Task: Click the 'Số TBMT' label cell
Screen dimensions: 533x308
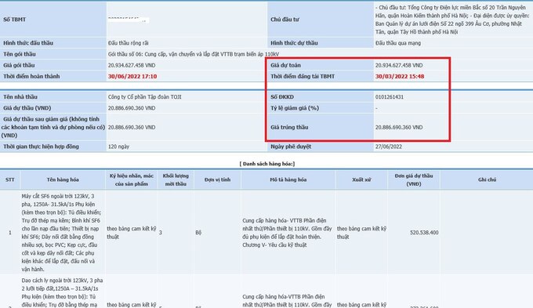Action: (x=53, y=20)
